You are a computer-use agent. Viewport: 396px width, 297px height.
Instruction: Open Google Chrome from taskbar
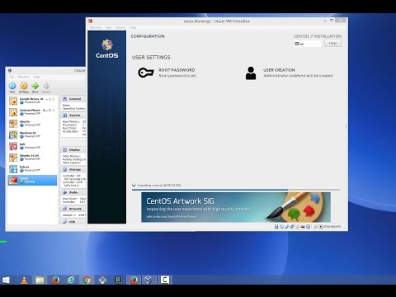click(87, 280)
